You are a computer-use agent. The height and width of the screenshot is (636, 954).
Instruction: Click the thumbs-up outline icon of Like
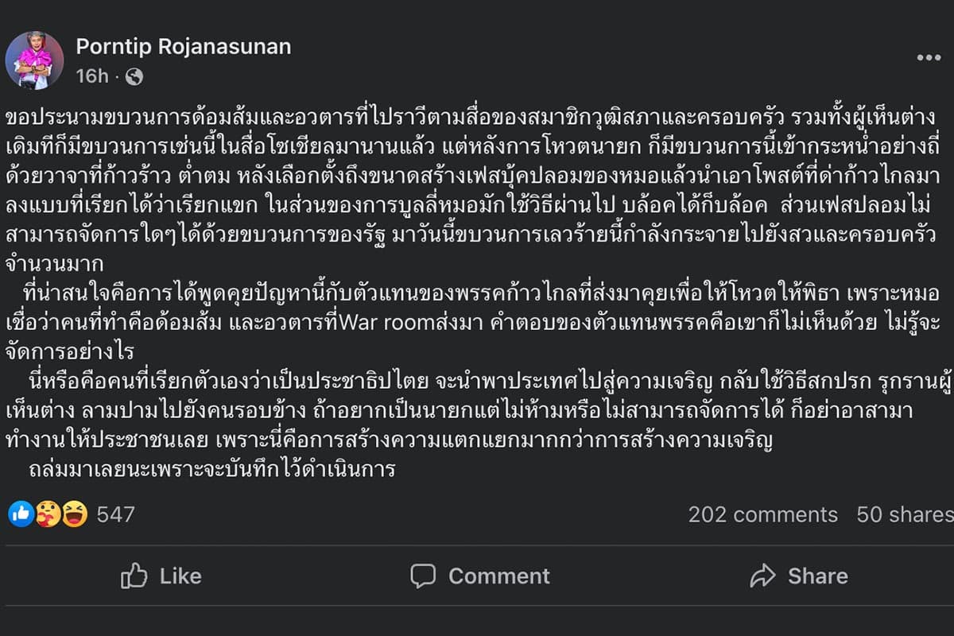[x=134, y=575]
